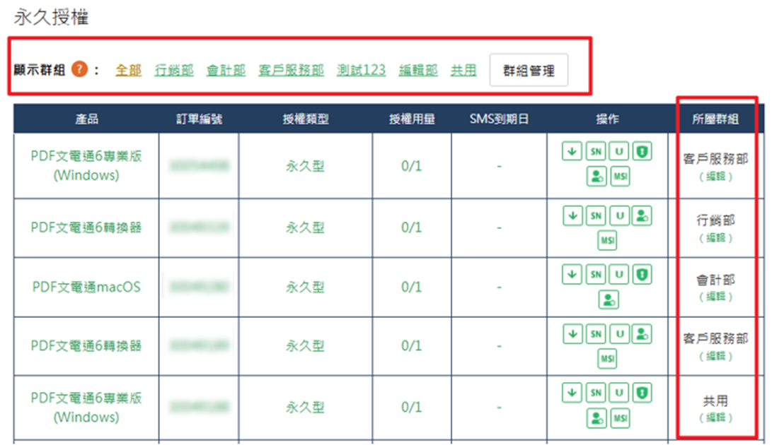This screenshot has height=445, width=772.
Task: Open user icon in the 行銷部 row
Action: (x=642, y=215)
